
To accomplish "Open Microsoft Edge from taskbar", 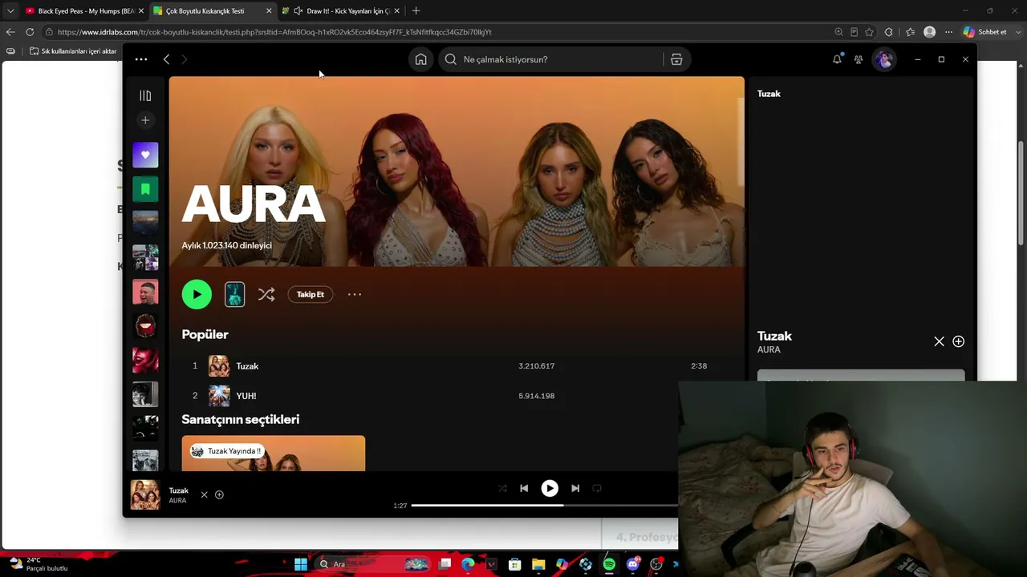I will (468, 564).
